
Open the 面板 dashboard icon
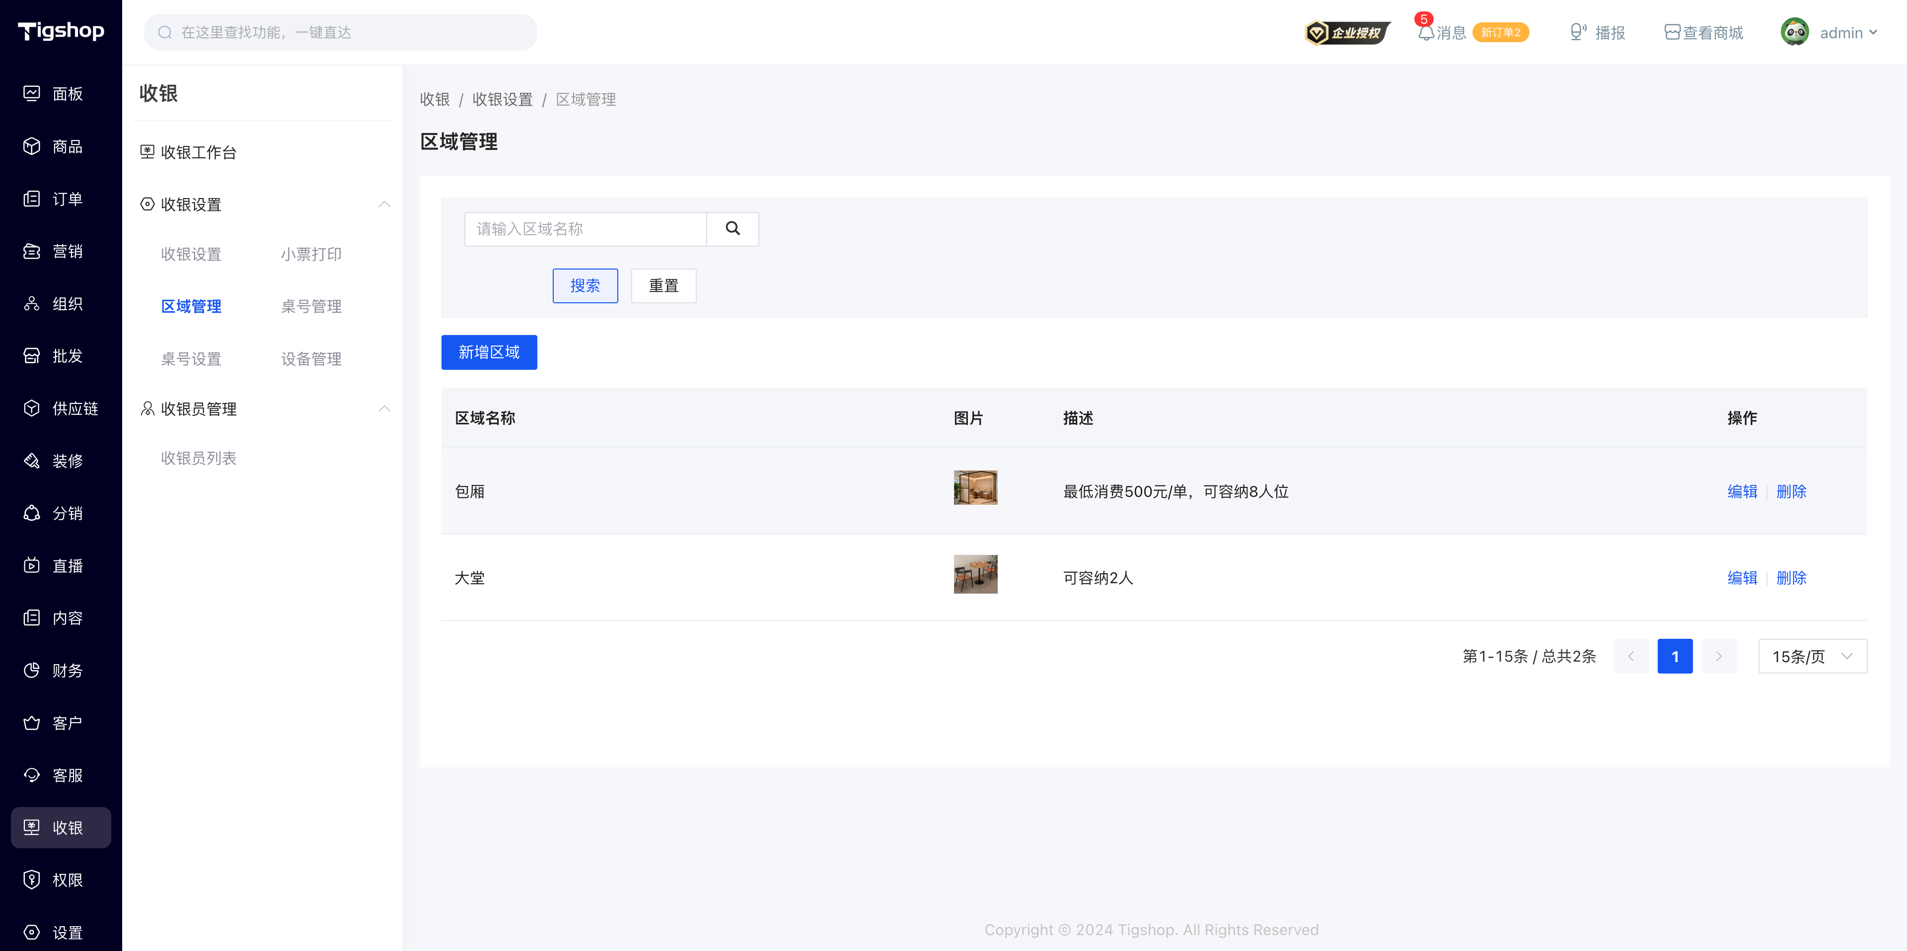pos(31,93)
